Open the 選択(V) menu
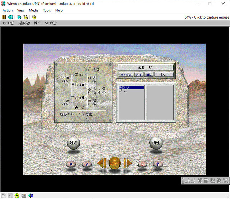The width and height of the screenshot is (230, 199). pos(24,23)
